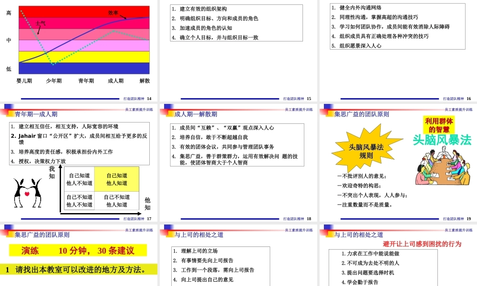
Task: Click the 高 label on the vertical axis
Action: 9,13
